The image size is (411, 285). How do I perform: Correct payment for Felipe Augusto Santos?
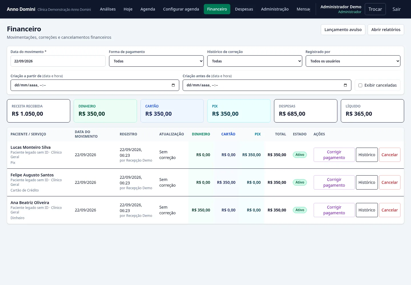(334, 182)
